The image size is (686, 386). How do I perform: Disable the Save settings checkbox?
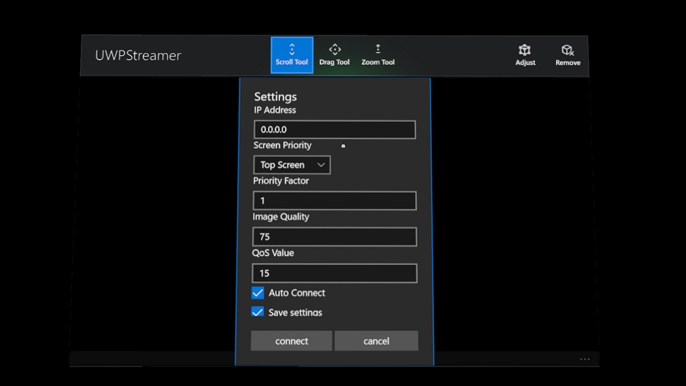257,312
